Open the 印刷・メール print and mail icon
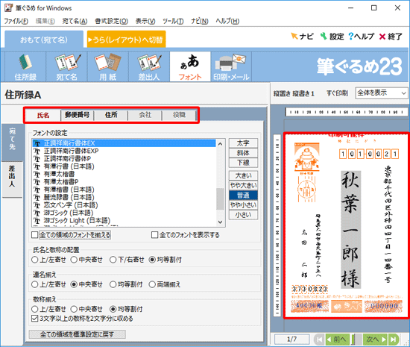The image size is (410, 347). [231, 66]
